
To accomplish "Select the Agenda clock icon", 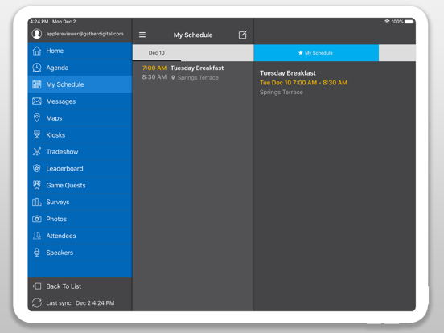I will (37, 68).
